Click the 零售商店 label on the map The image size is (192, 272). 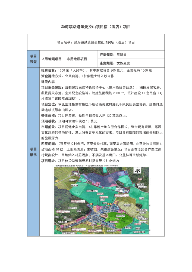[x=104, y=197]
